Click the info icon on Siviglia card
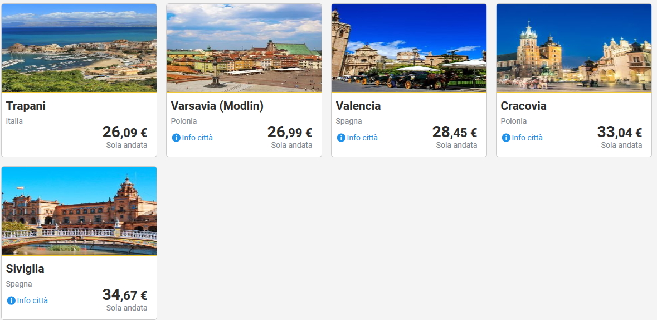This screenshot has height=320, width=657. 11,300
